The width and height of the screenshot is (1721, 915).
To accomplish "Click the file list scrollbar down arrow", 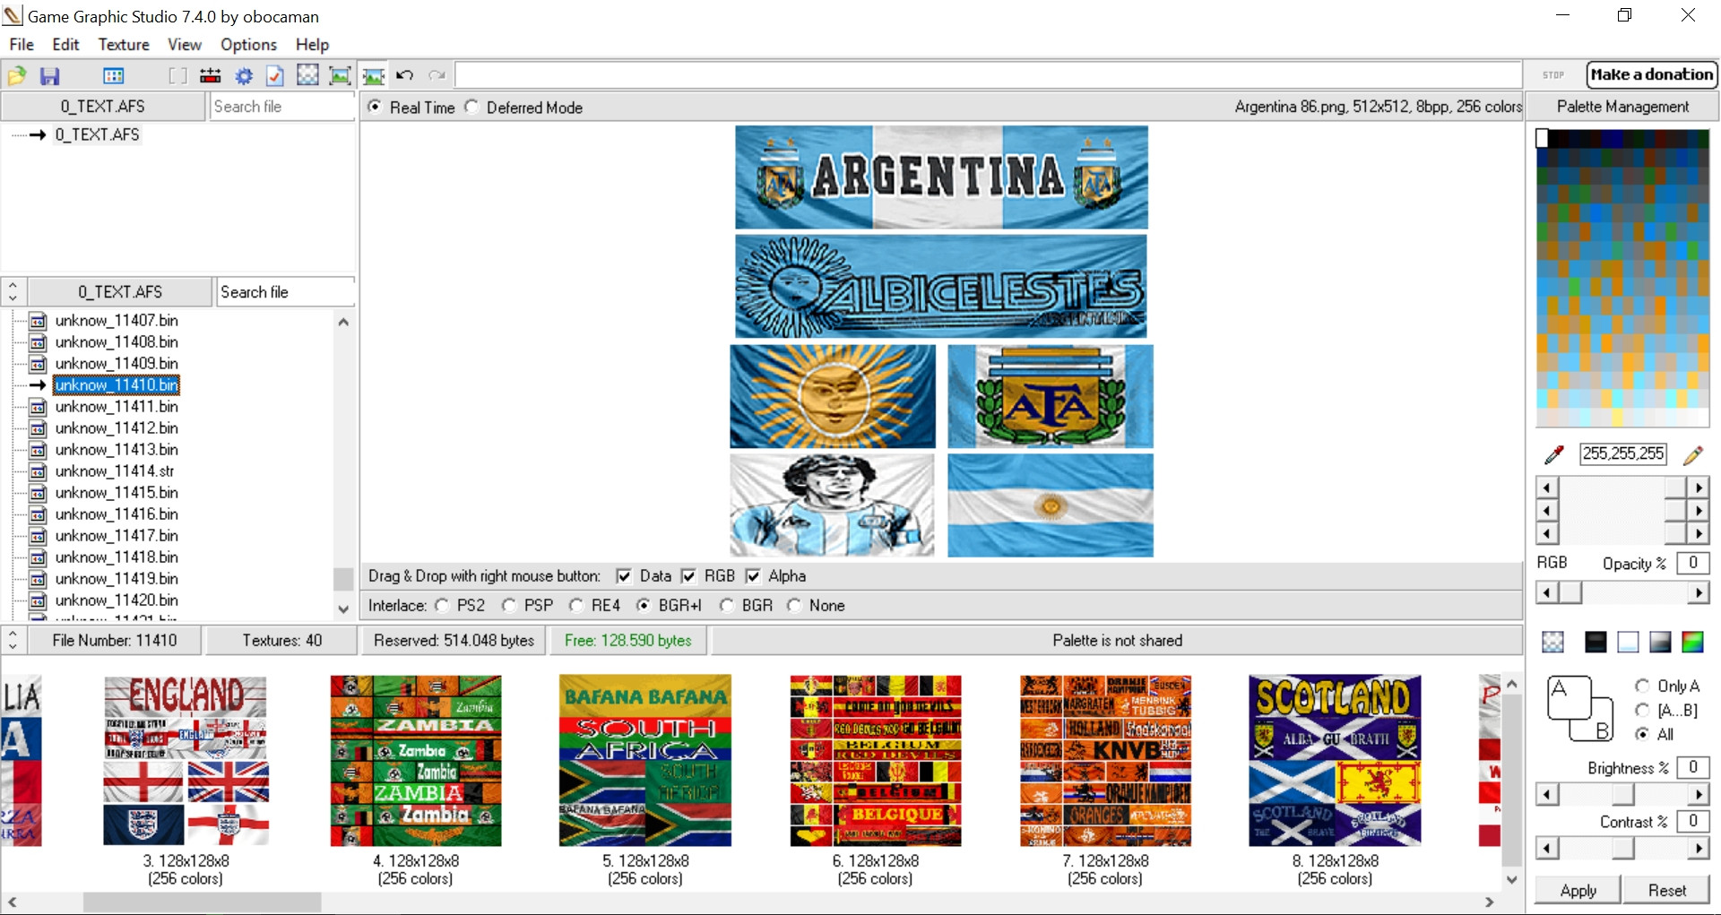I will coord(343,609).
